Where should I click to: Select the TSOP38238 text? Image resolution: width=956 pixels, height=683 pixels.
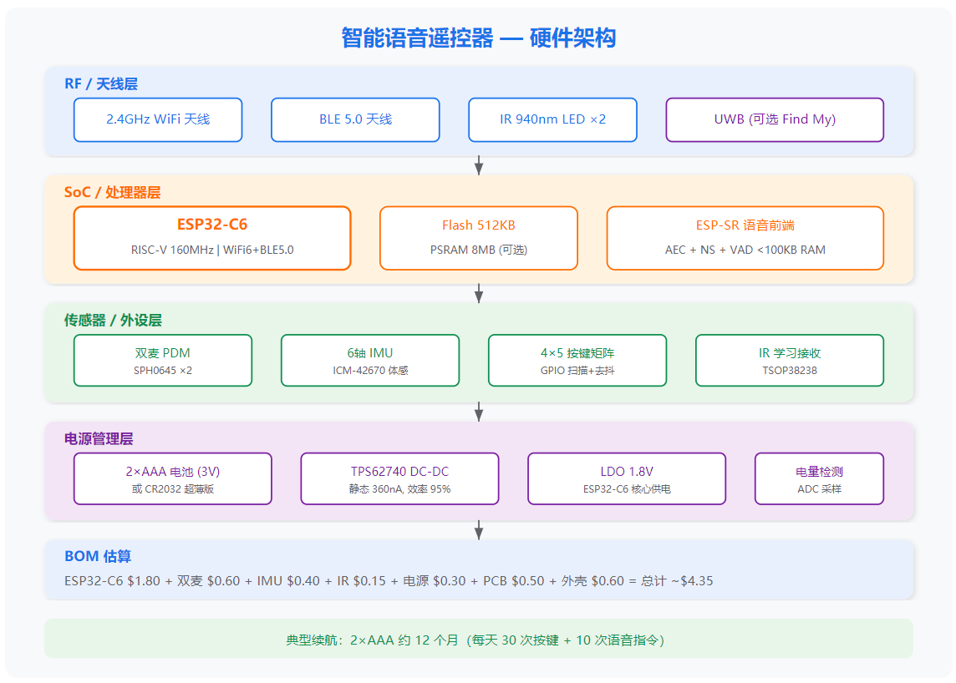click(x=790, y=371)
